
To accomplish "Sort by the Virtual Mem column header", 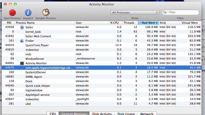I will tap(190, 23).
